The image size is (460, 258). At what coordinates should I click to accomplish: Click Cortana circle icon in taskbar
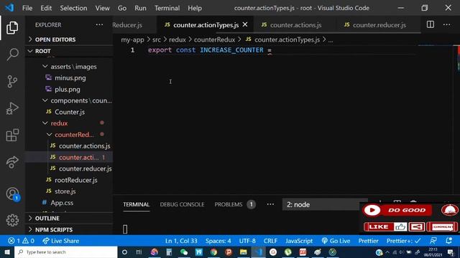124,252
